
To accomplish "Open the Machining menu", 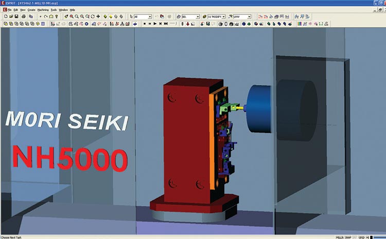I will coord(43,10).
